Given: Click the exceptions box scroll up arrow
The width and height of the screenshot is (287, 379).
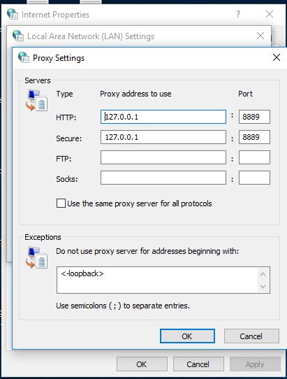Looking at the screenshot, I should tap(263, 274).
